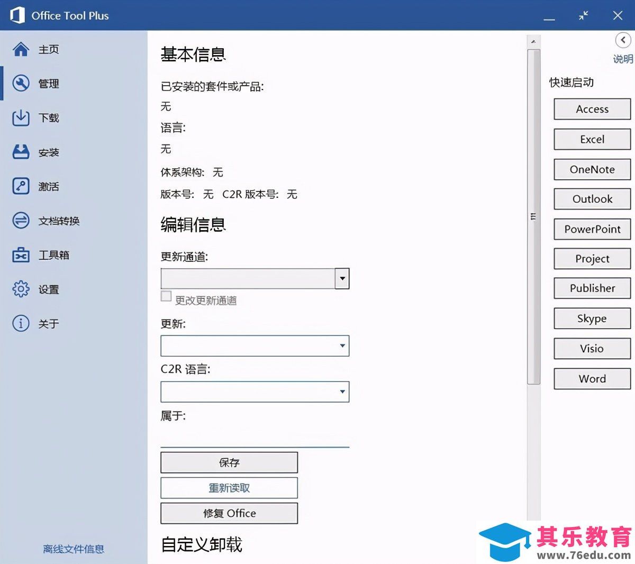Click the 保存 button
This screenshot has width=635, height=564.
click(229, 462)
